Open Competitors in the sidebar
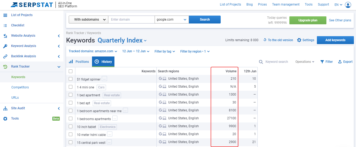Viewport: 356px width, 147px height. coord(20,87)
